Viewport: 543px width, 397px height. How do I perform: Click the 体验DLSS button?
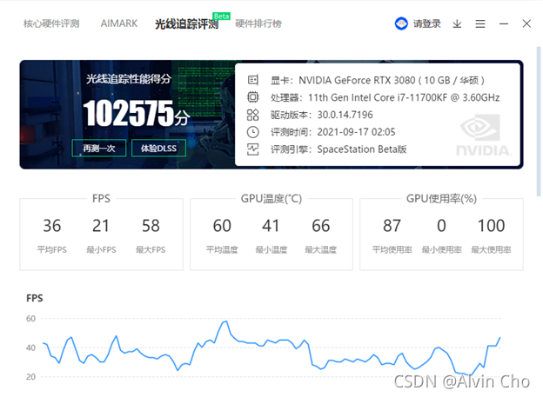[158, 148]
